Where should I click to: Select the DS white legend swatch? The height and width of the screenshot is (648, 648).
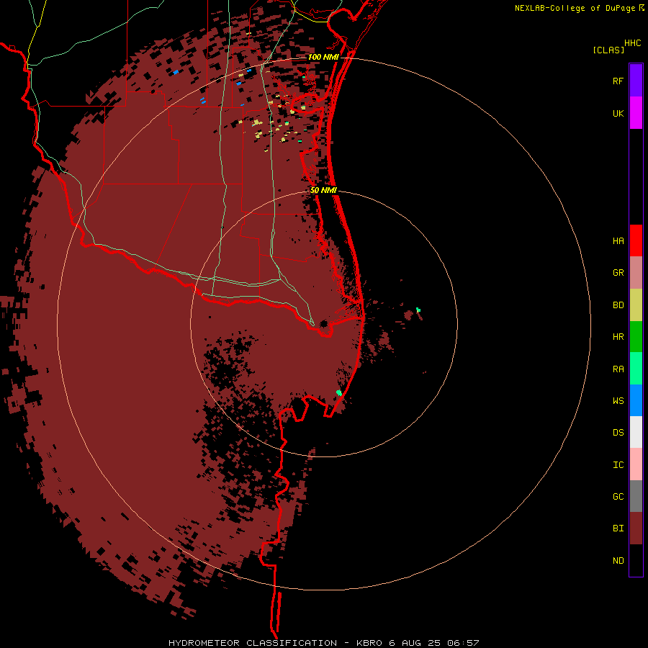pyautogui.click(x=636, y=432)
